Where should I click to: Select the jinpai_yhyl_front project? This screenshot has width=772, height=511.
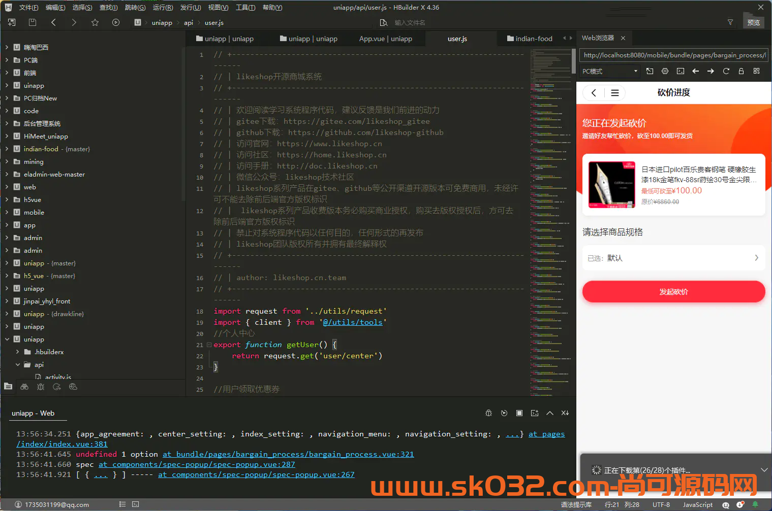click(x=47, y=301)
